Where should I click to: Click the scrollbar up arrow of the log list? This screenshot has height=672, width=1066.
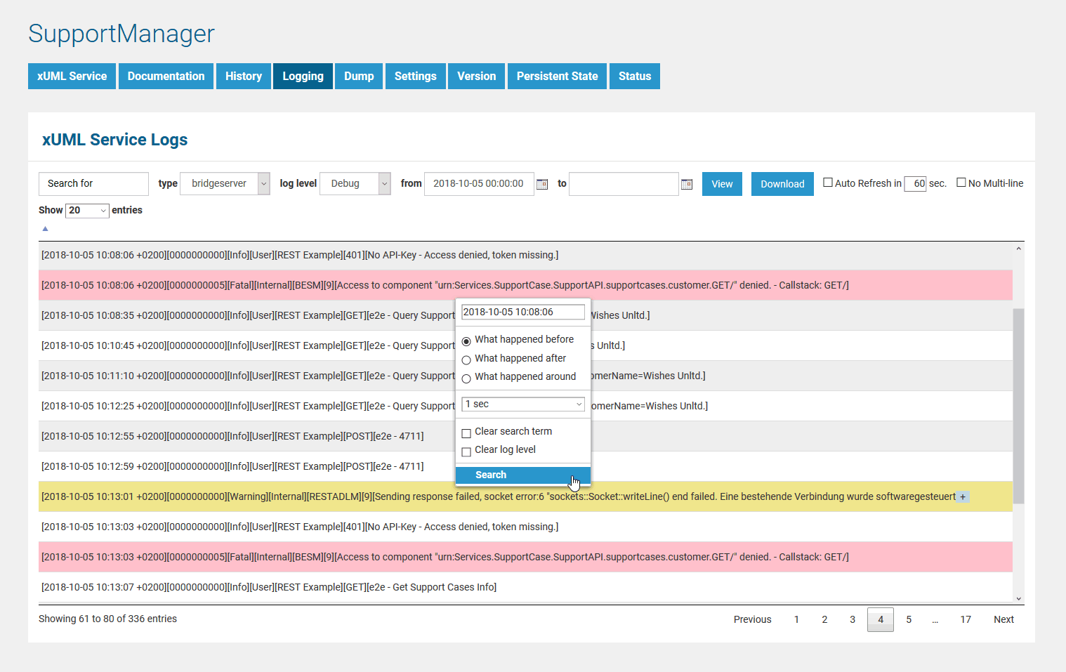[x=1018, y=247]
